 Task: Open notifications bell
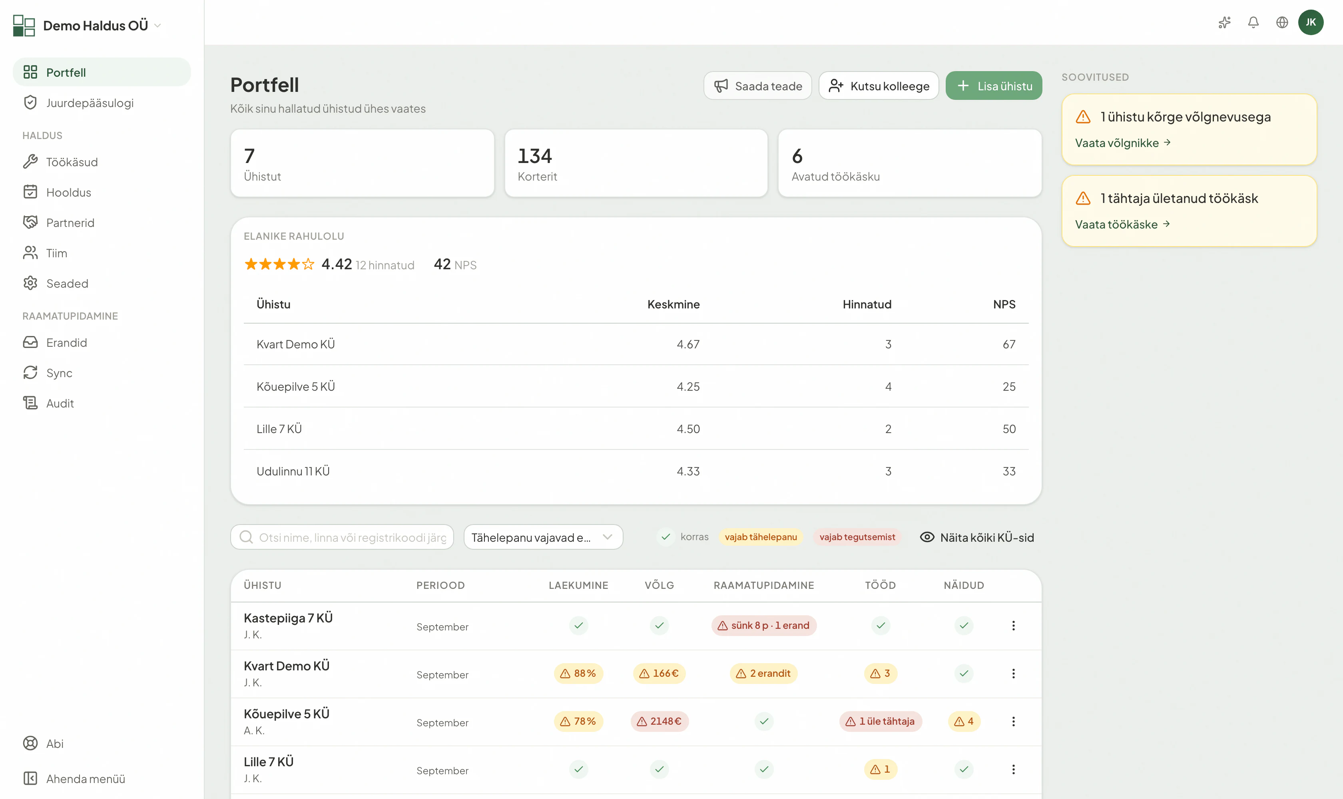tap(1253, 22)
